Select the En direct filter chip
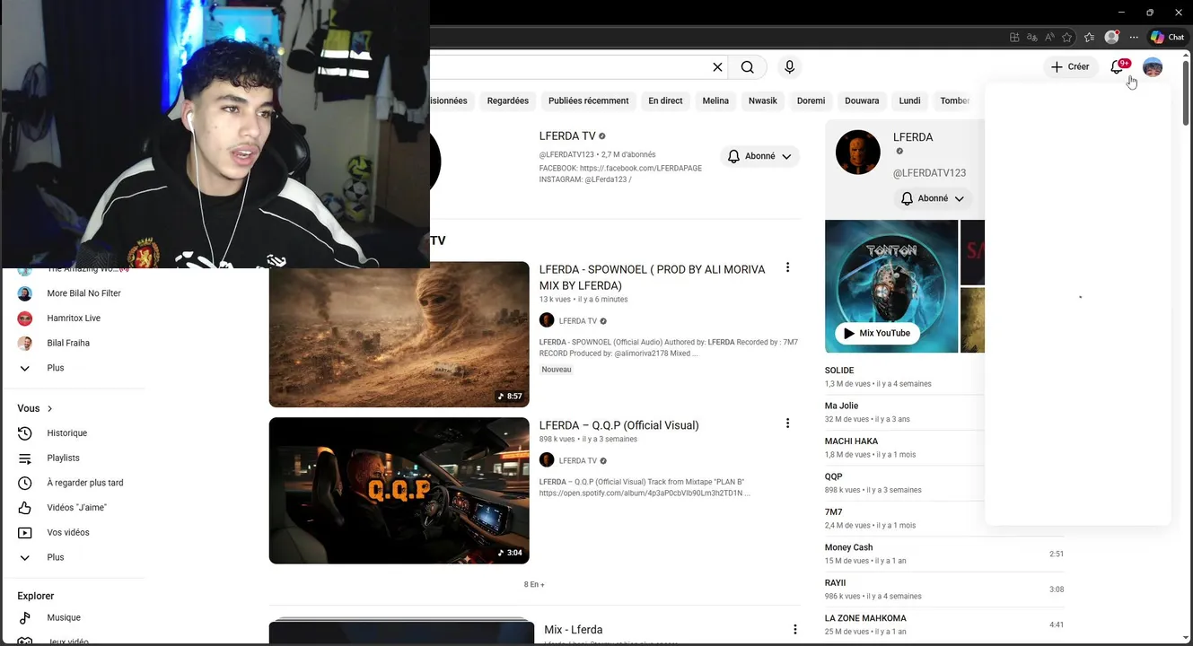 pos(665,100)
